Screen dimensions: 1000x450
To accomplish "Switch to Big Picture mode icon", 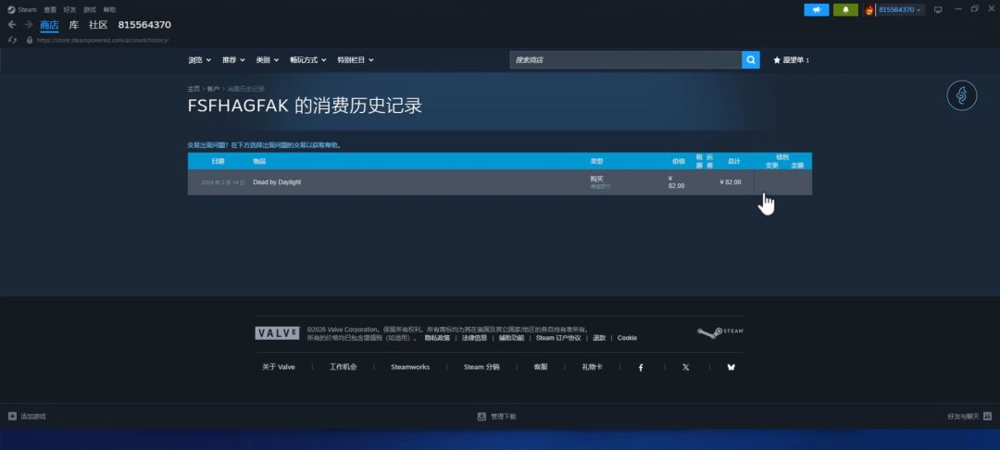I will pyautogui.click(x=937, y=9).
